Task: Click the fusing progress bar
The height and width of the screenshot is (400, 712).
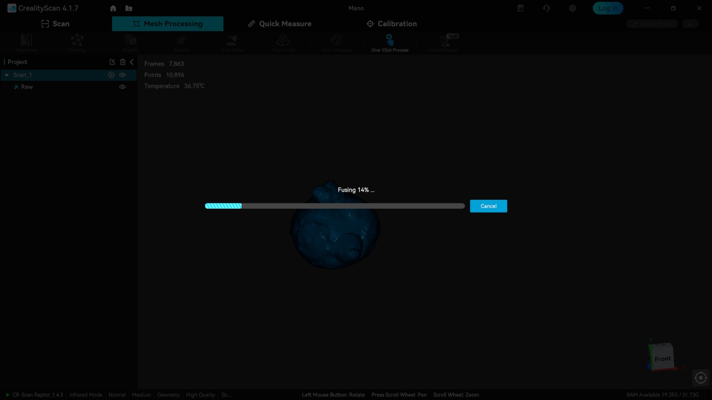Action: pyautogui.click(x=335, y=206)
